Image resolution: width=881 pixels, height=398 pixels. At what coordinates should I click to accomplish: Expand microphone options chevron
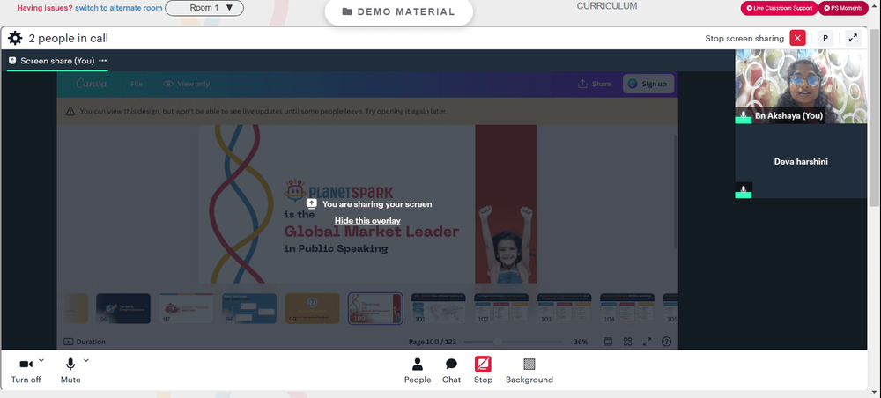[x=86, y=360]
